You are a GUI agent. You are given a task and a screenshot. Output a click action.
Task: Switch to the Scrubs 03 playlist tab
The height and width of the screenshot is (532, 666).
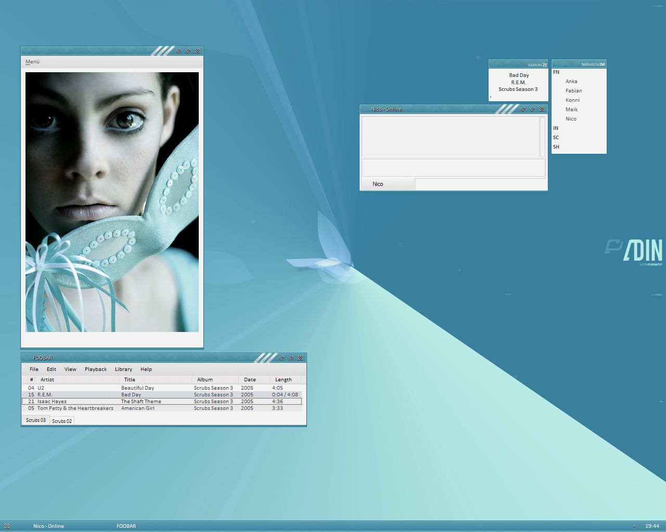pos(36,420)
